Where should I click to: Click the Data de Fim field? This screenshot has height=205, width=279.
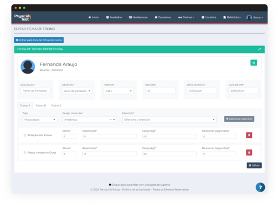243,91
